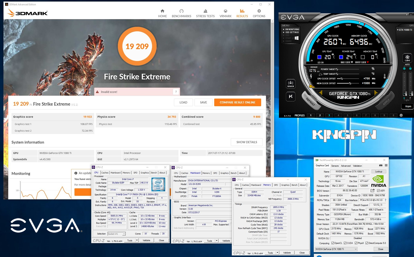Select HW MONITORING in the EVGA menu
The height and width of the screenshot is (257, 414).
point(292,29)
